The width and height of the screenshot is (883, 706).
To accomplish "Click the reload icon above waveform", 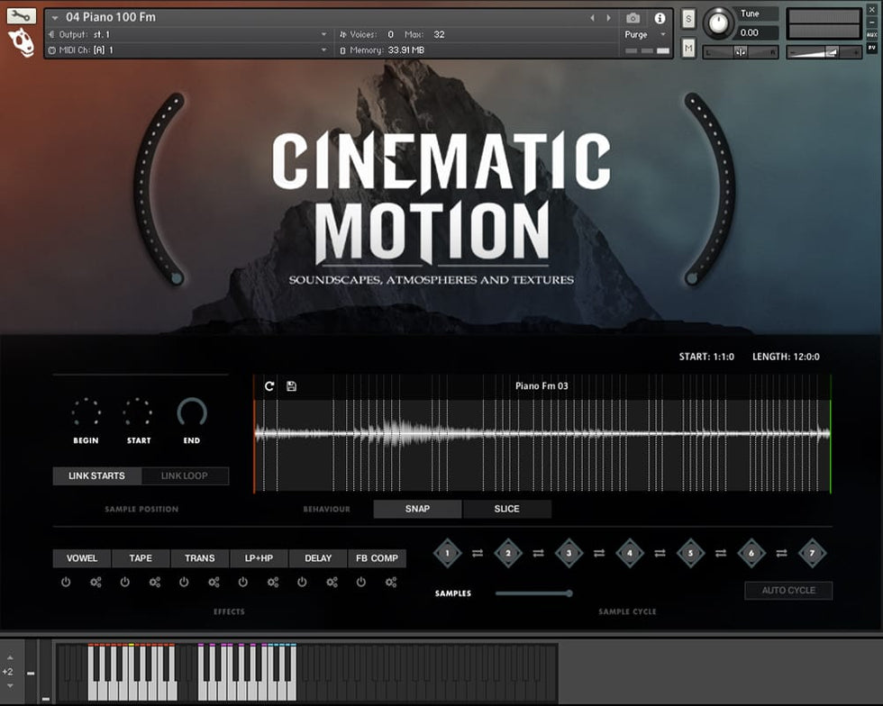I will (269, 386).
